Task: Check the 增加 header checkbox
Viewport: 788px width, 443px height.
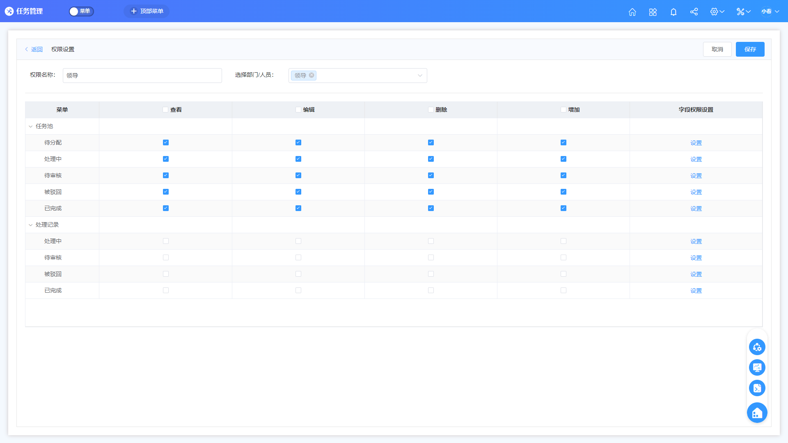Action: pos(563,110)
